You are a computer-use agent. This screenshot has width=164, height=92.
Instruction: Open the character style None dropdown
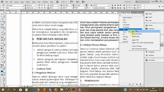(x=101, y=5)
